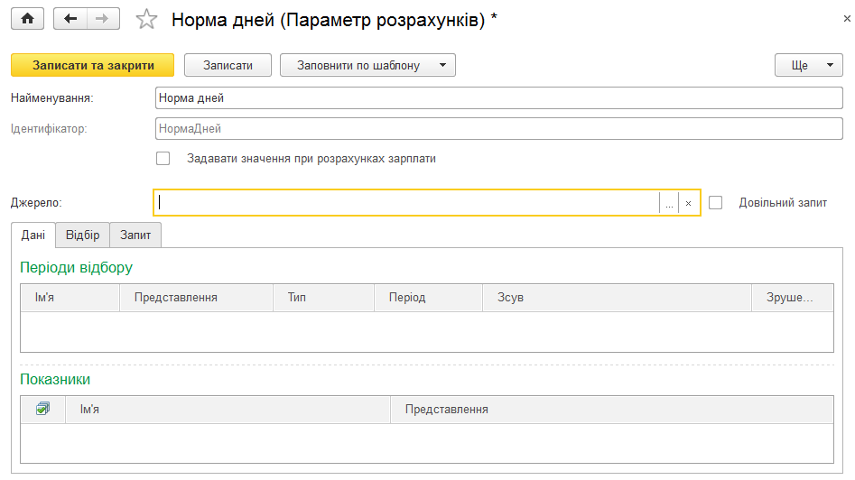Switch to the Запит tab
855x480 pixels.
(x=135, y=235)
